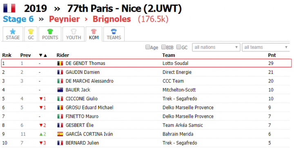Follow the Lotto Soudal team link
The height and width of the screenshot is (148, 294).
pyautogui.click(x=175, y=63)
